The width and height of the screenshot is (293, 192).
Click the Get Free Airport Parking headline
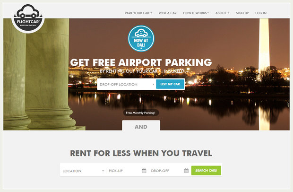tap(141, 62)
